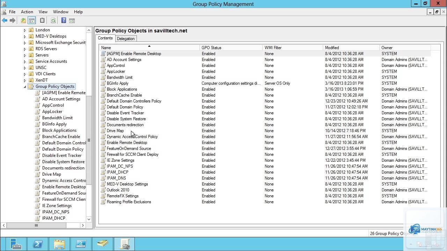Click the GPO icon of AppLocker in contents list
Image resolution: width=447 pixels, height=251 pixels.
pyautogui.click(x=103, y=71)
